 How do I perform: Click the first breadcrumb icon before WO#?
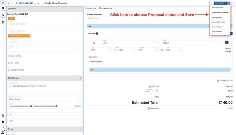(9, 3)
